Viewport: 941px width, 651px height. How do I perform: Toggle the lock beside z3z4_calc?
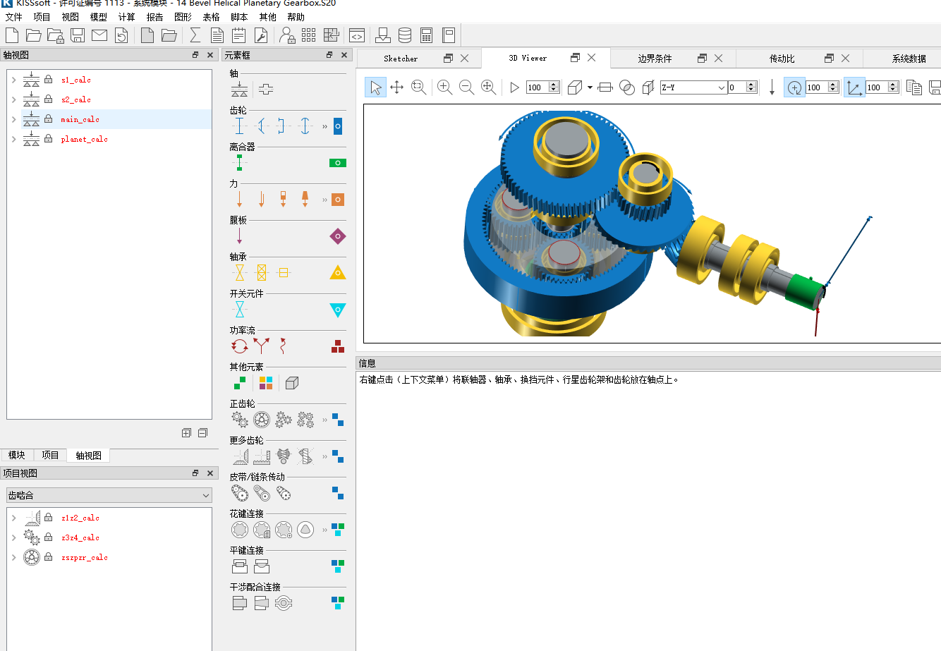click(49, 537)
